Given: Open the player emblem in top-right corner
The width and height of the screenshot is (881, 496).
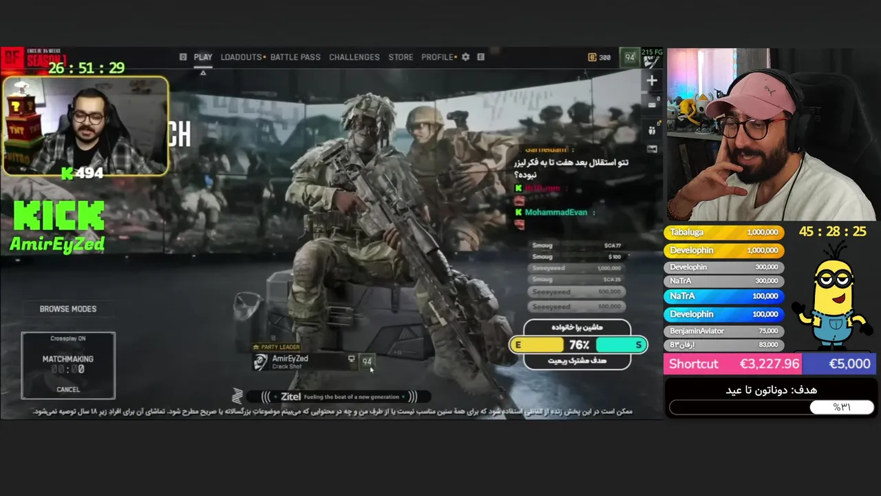Looking at the screenshot, I should tap(651, 62).
